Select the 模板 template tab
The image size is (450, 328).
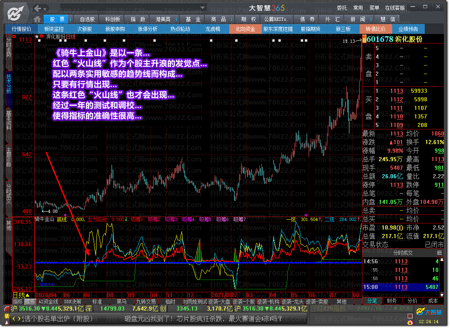pos(30,302)
